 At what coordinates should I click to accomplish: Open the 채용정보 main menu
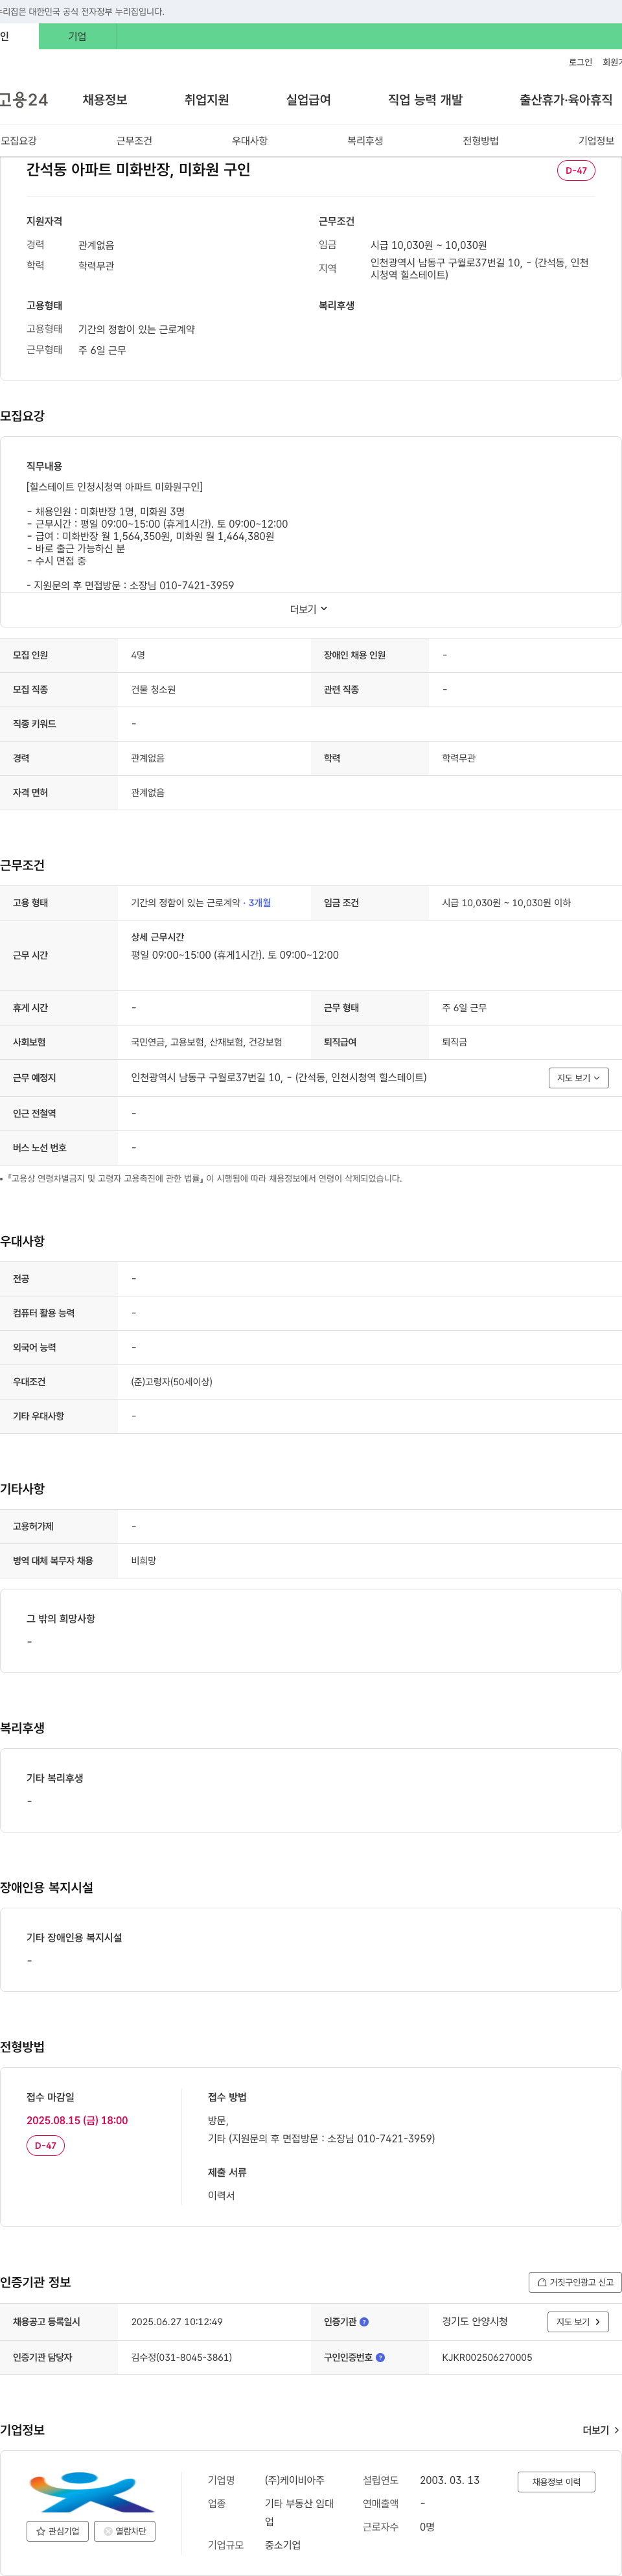pos(105,100)
